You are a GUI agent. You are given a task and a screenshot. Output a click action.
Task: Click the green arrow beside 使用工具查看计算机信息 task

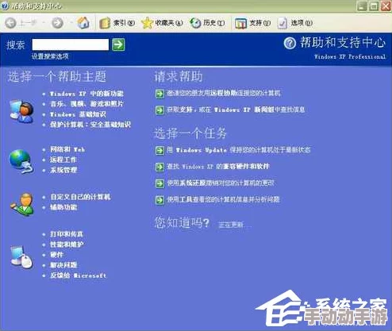point(159,200)
